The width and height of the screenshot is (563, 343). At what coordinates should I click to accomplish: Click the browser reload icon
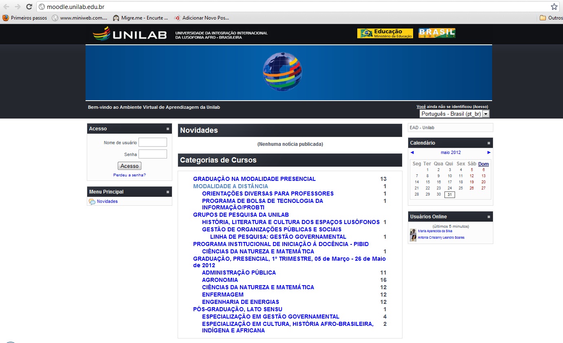(29, 7)
